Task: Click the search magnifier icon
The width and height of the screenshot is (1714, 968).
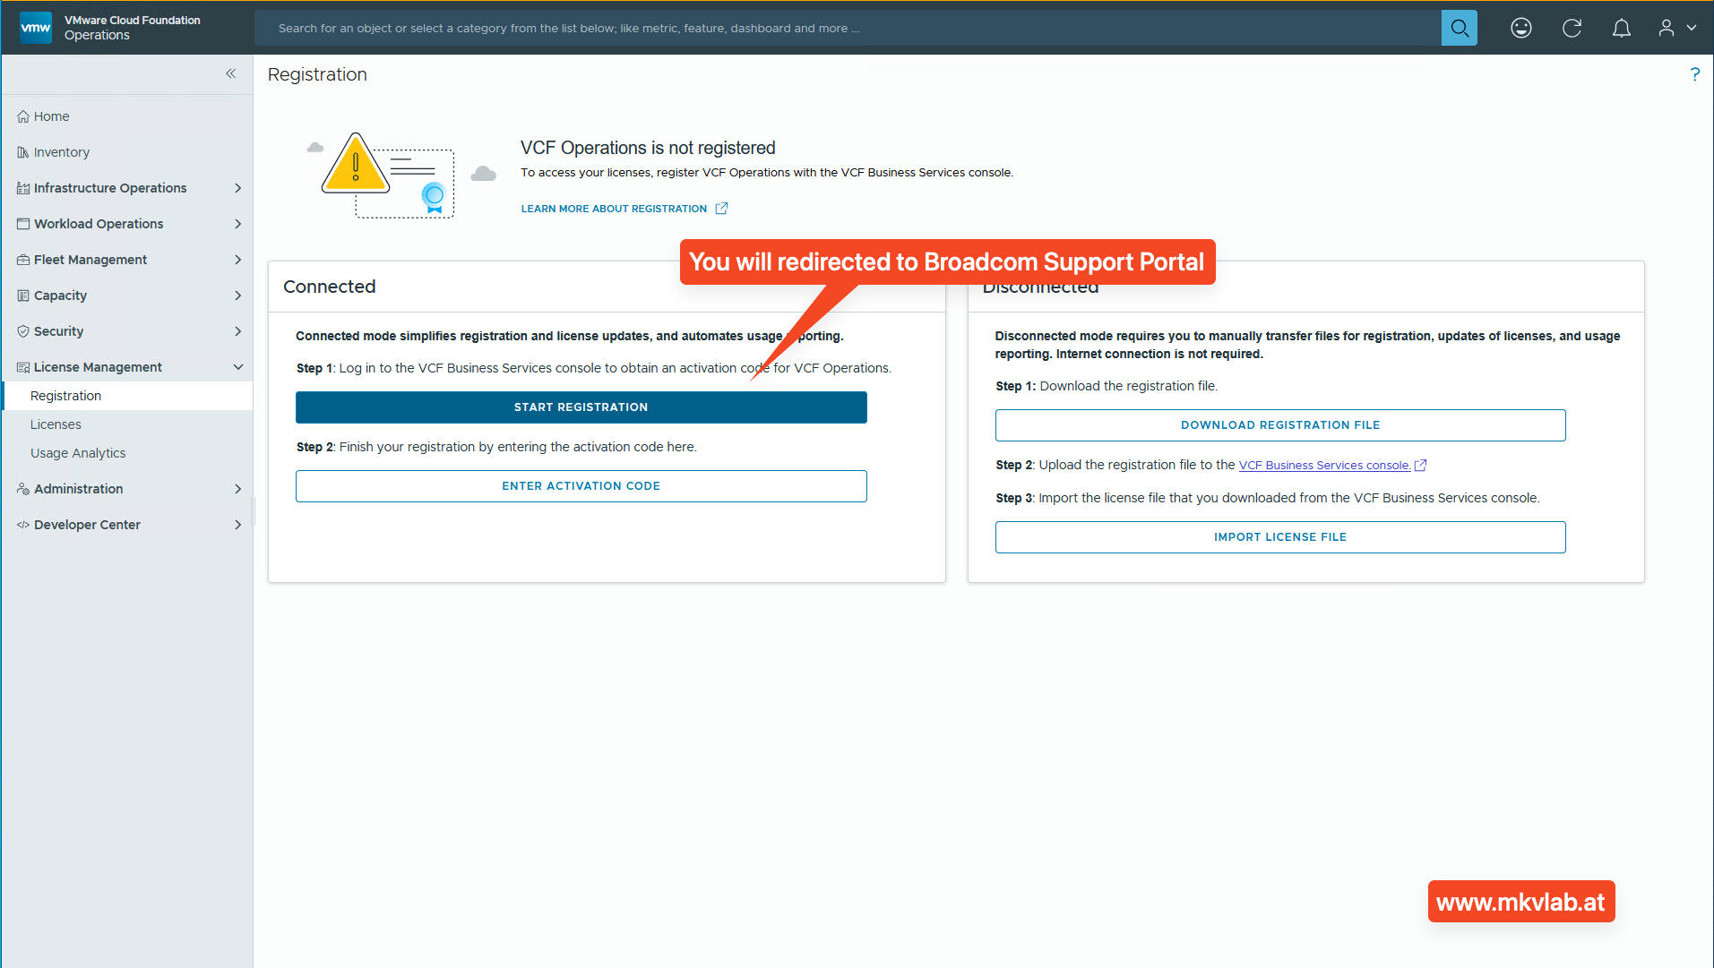Action: point(1459,28)
